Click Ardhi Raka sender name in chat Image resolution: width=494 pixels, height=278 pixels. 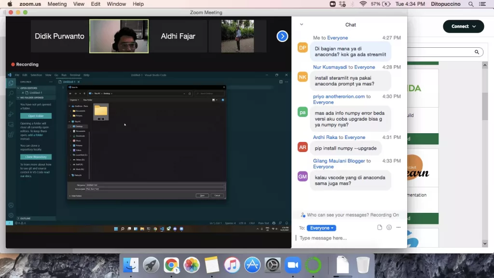325,138
